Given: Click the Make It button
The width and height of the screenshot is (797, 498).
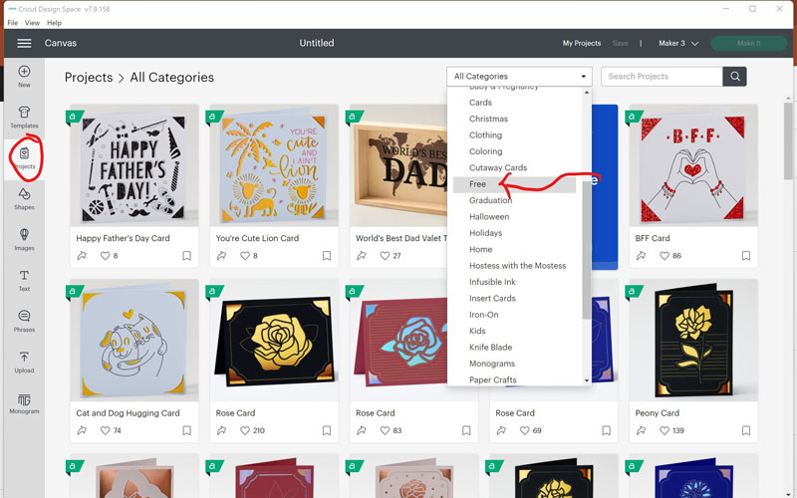Looking at the screenshot, I should click(x=749, y=43).
